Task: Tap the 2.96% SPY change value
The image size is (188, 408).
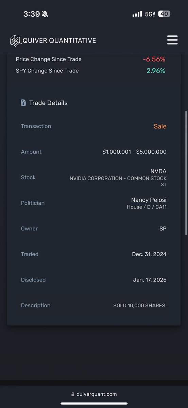Action: coord(156,71)
